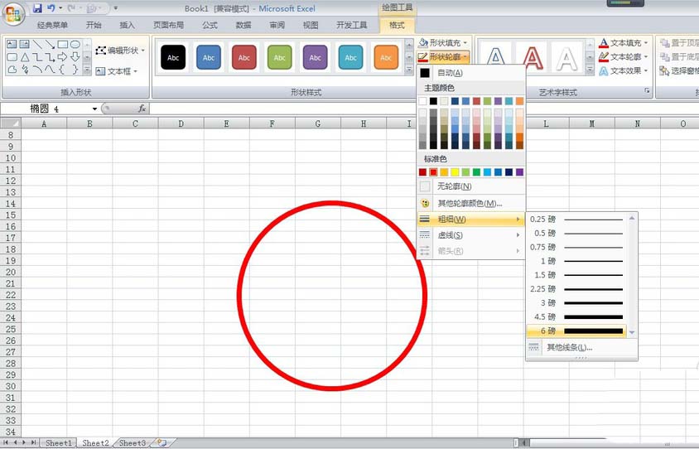Screen dimensions: 699x449
Task: Apply the green Abc shape style
Action: (x=279, y=57)
